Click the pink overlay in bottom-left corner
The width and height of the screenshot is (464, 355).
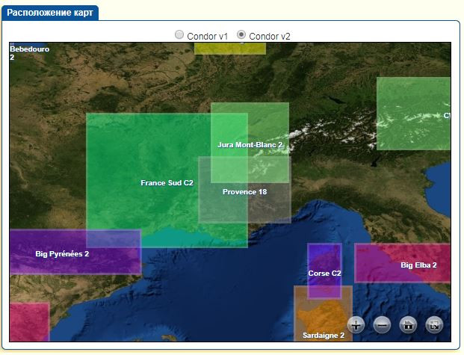point(29,321)
